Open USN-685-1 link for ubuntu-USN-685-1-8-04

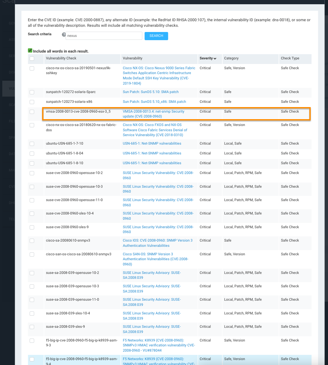[x=152, y=153]
